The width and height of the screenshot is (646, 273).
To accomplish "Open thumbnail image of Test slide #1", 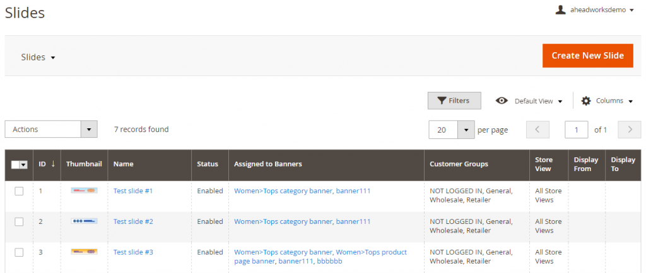I will 84,191.
